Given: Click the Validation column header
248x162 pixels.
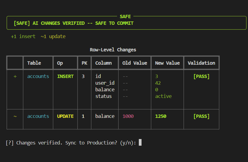Looking at the screenshot, I should [x=201, y=63].
